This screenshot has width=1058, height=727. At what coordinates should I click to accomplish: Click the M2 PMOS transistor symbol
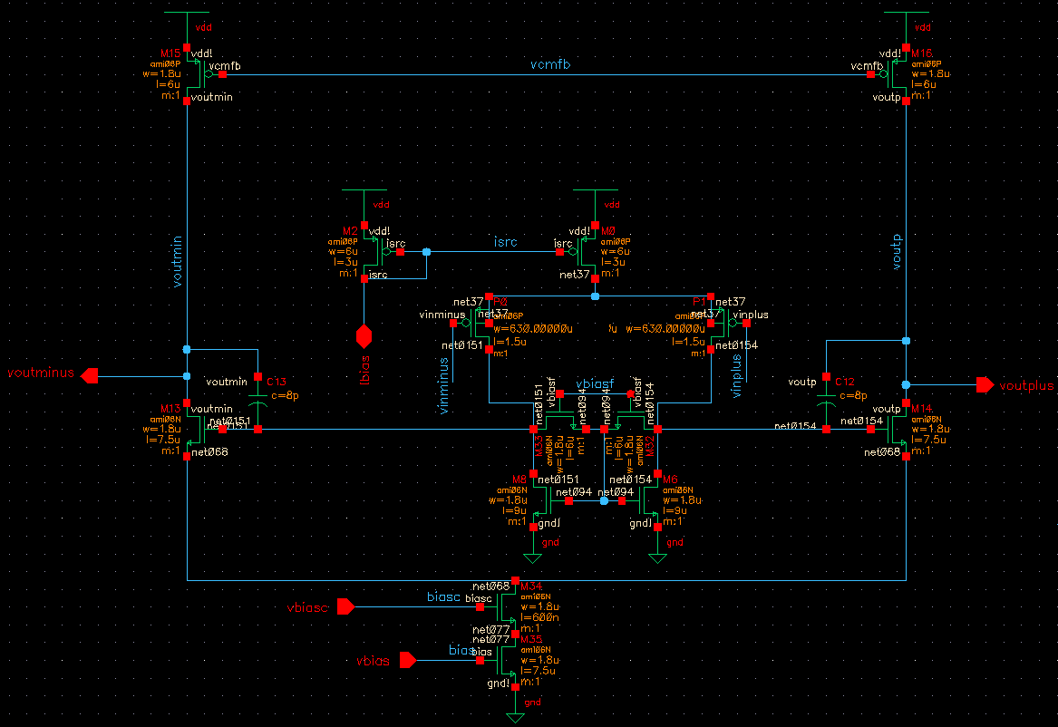coord(370,252)
